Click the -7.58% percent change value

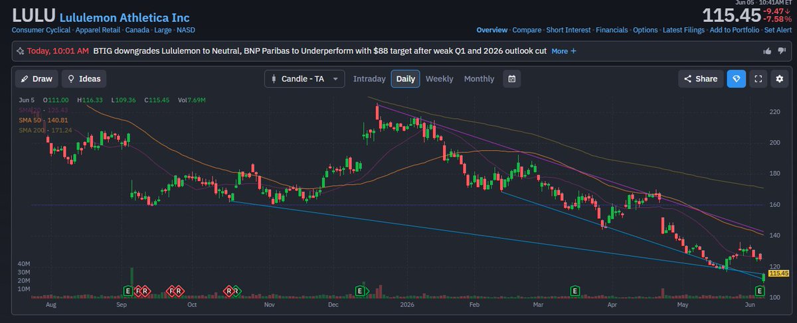coord(777,19)
